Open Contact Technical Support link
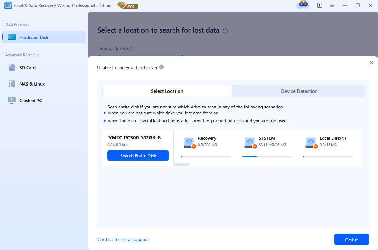378x250 pixels. 123,239
